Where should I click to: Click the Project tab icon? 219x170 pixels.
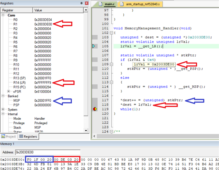tap(3, 136)
